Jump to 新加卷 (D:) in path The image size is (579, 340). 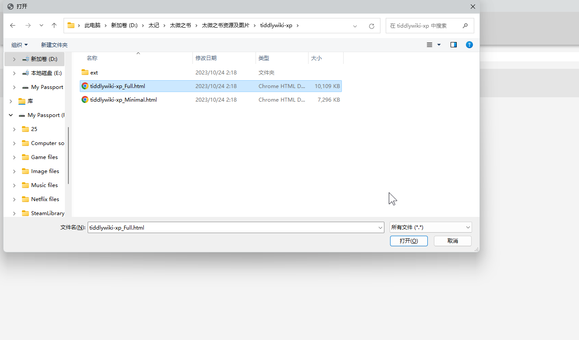click(x=124, y=25)
